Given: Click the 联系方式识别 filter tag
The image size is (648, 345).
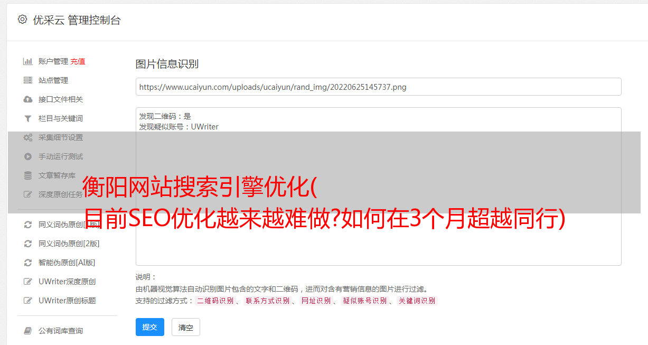Looking at the screenshot, I should coord(268,301).
